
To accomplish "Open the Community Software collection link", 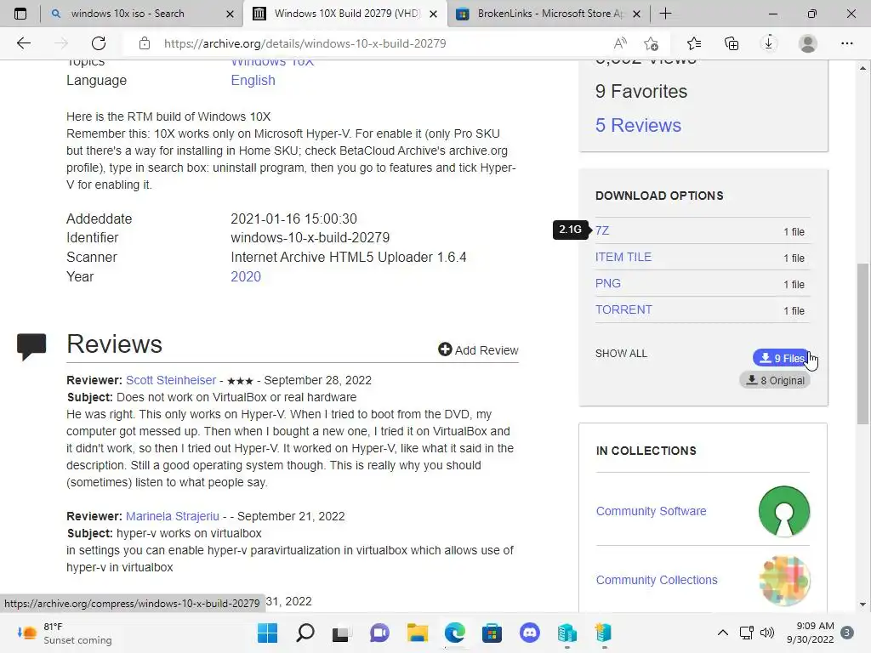I will [651, 511].
